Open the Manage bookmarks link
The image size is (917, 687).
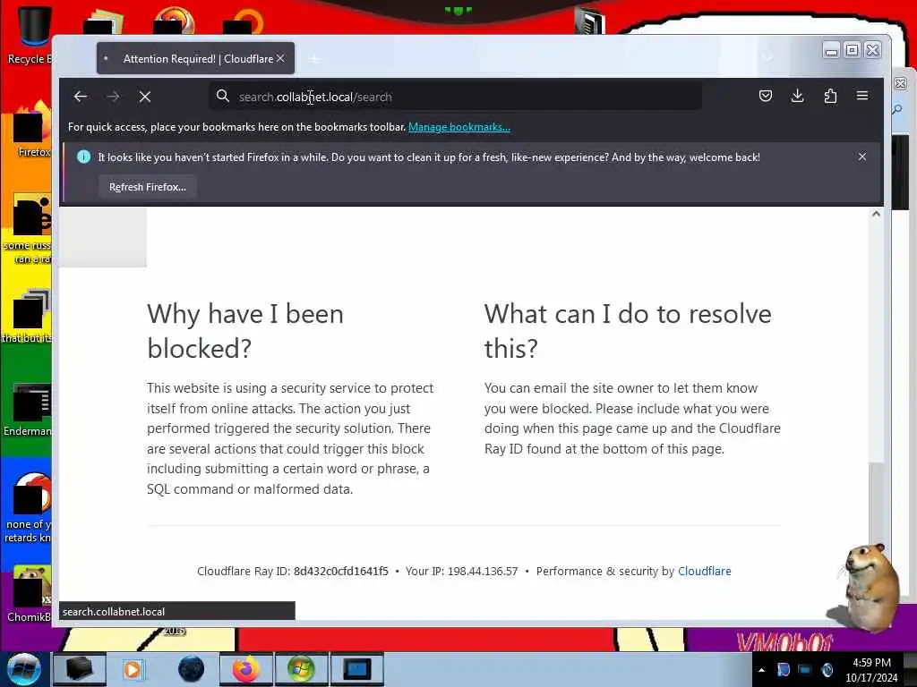459,127
